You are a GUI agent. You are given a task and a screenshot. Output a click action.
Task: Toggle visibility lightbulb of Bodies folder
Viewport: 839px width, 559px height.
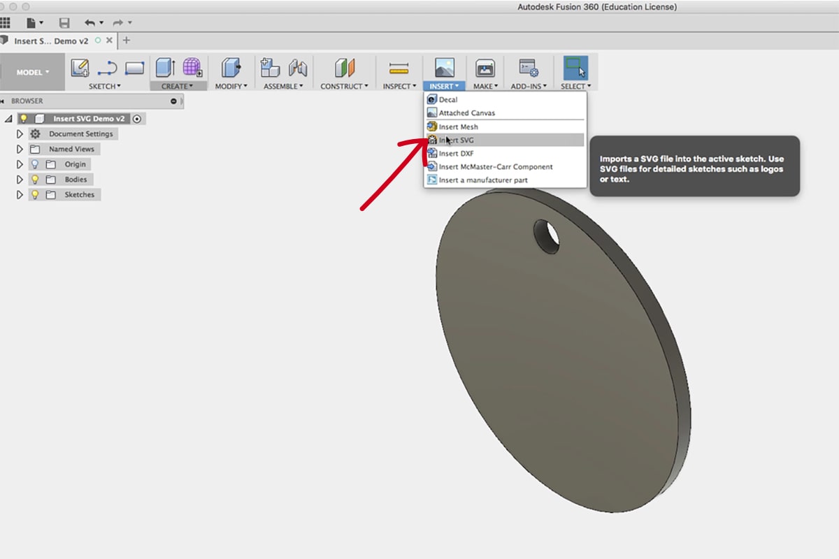click(x=35, y=180)
